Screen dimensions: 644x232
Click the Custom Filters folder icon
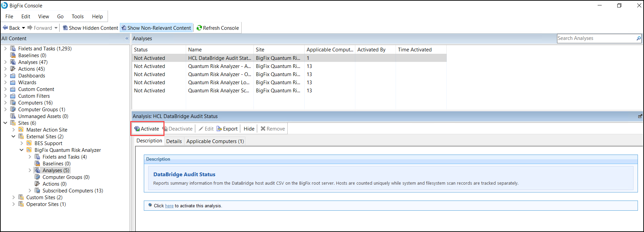click(13, 96)
